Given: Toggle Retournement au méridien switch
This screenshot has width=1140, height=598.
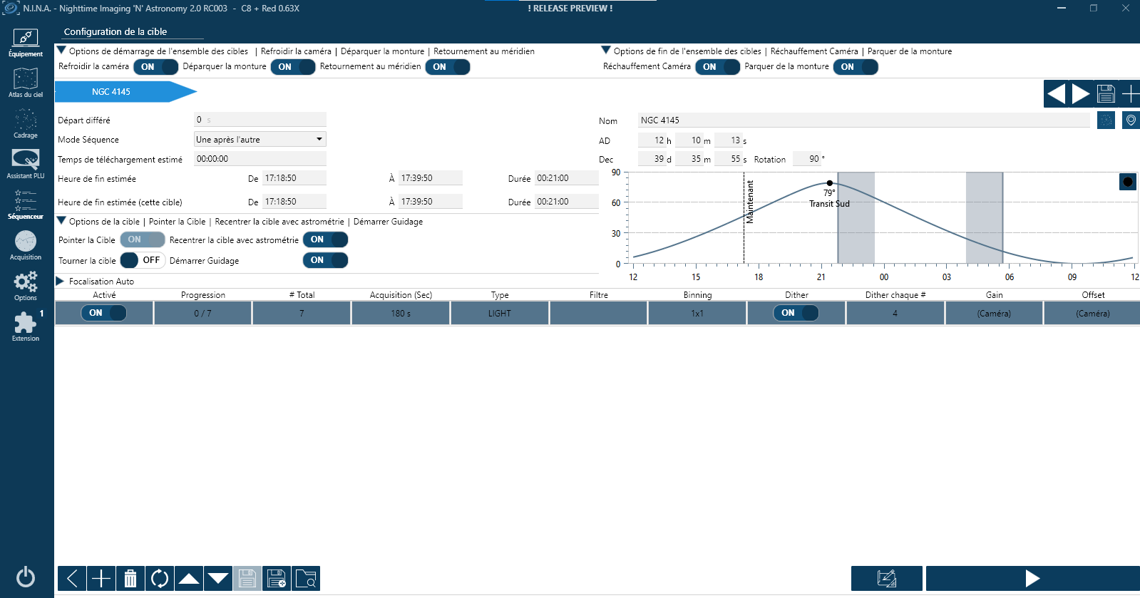Looking at the screenshot, I should (448, 67).
